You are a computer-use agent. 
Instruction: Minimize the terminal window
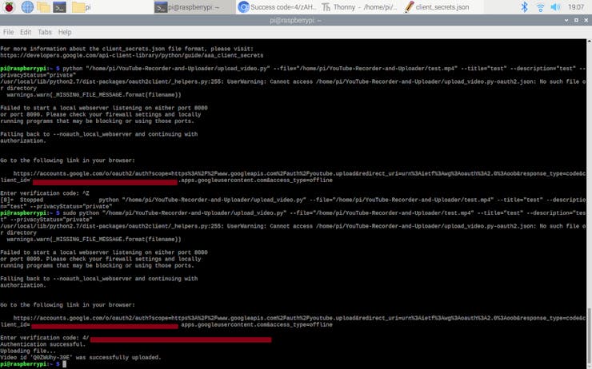566,20
